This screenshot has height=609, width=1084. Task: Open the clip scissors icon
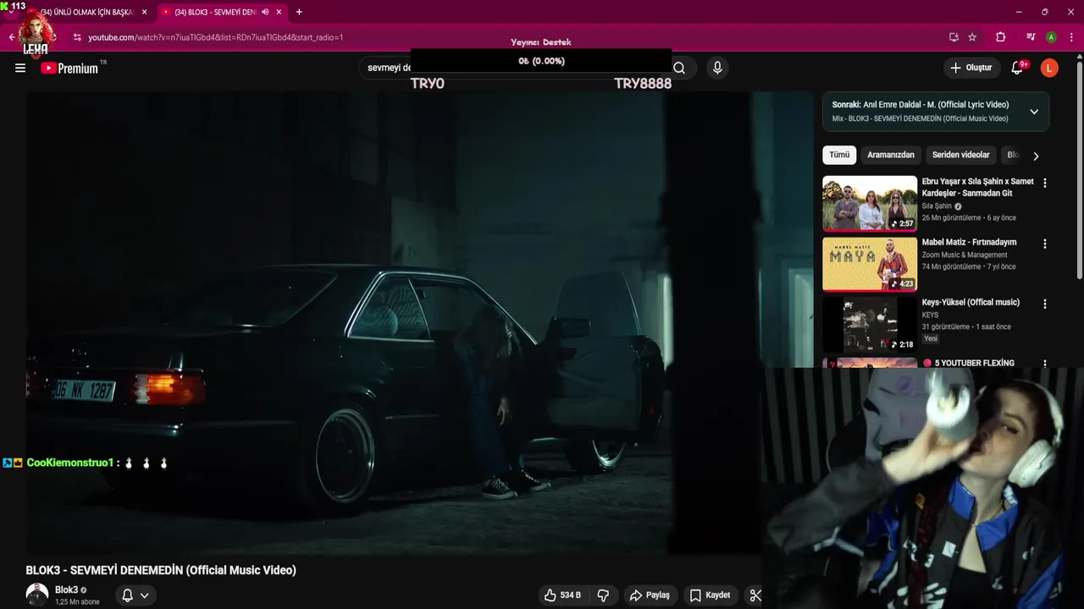(x=755, y=595)
